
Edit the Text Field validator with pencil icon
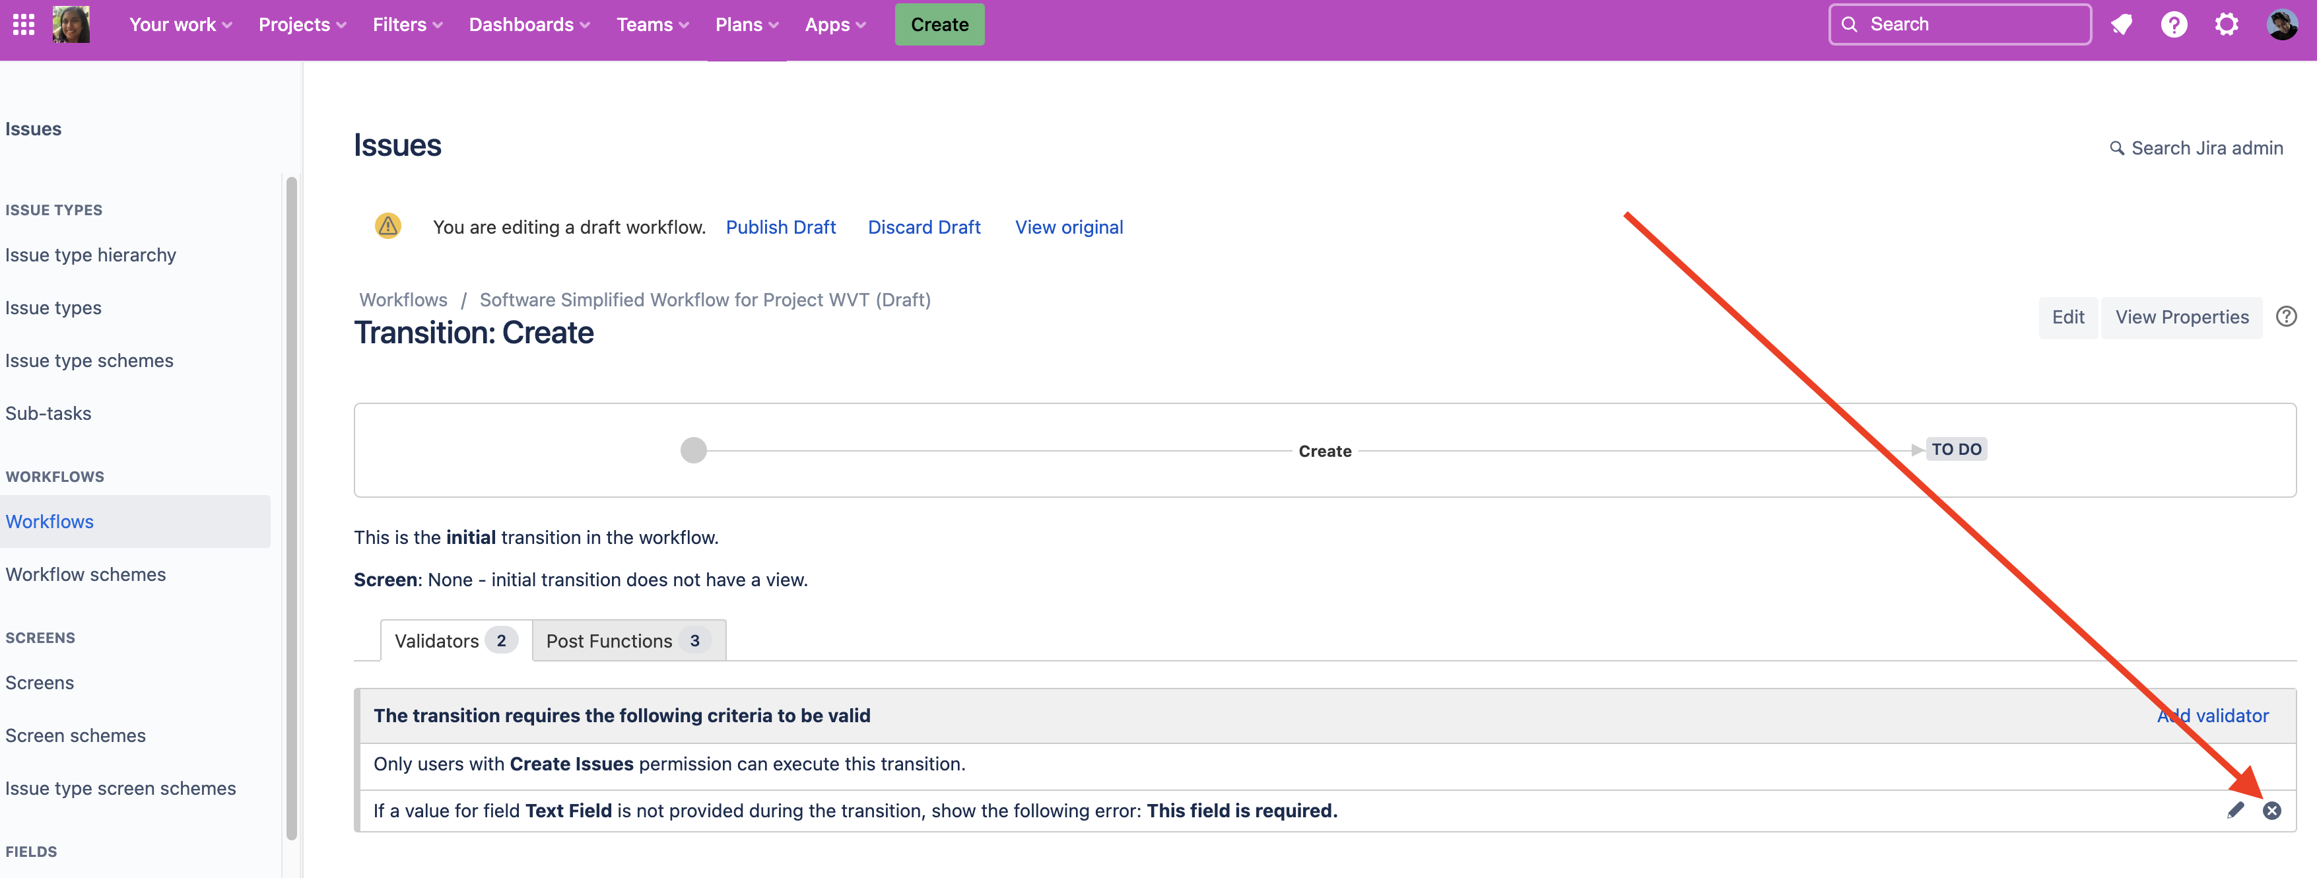click(x=2235, y=811)
